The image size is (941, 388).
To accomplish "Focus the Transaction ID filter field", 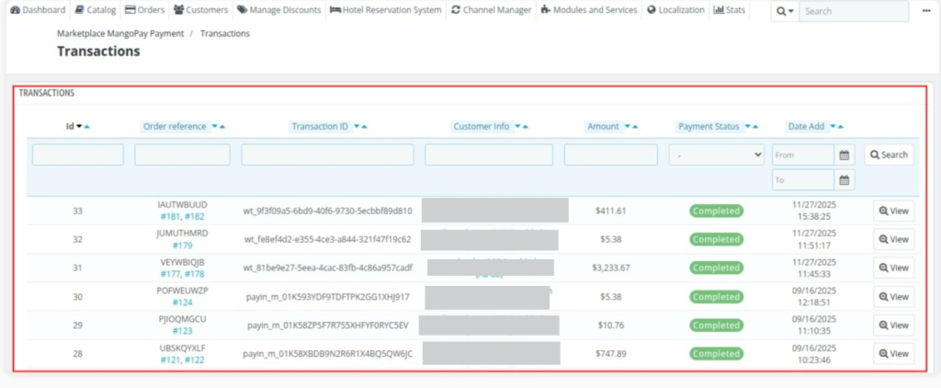I will coord(328,155).
